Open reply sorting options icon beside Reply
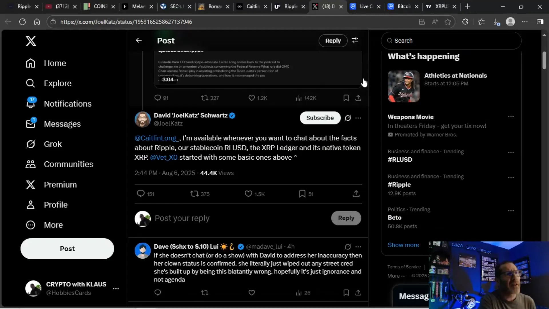Screen dimensions: 549x309 355,40
